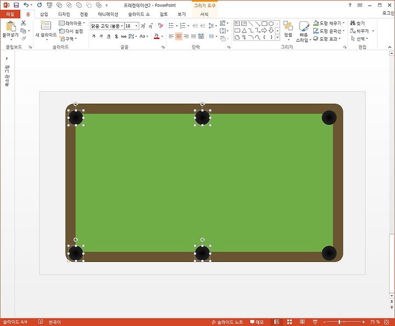Image resolution: width=395 pixels, height=326 pixels.
Task: Toggle bold text formatting
Action: tap(94, 36)
